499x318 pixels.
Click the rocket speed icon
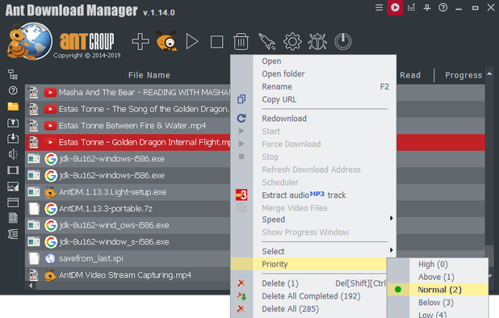(x=266, y=42)
